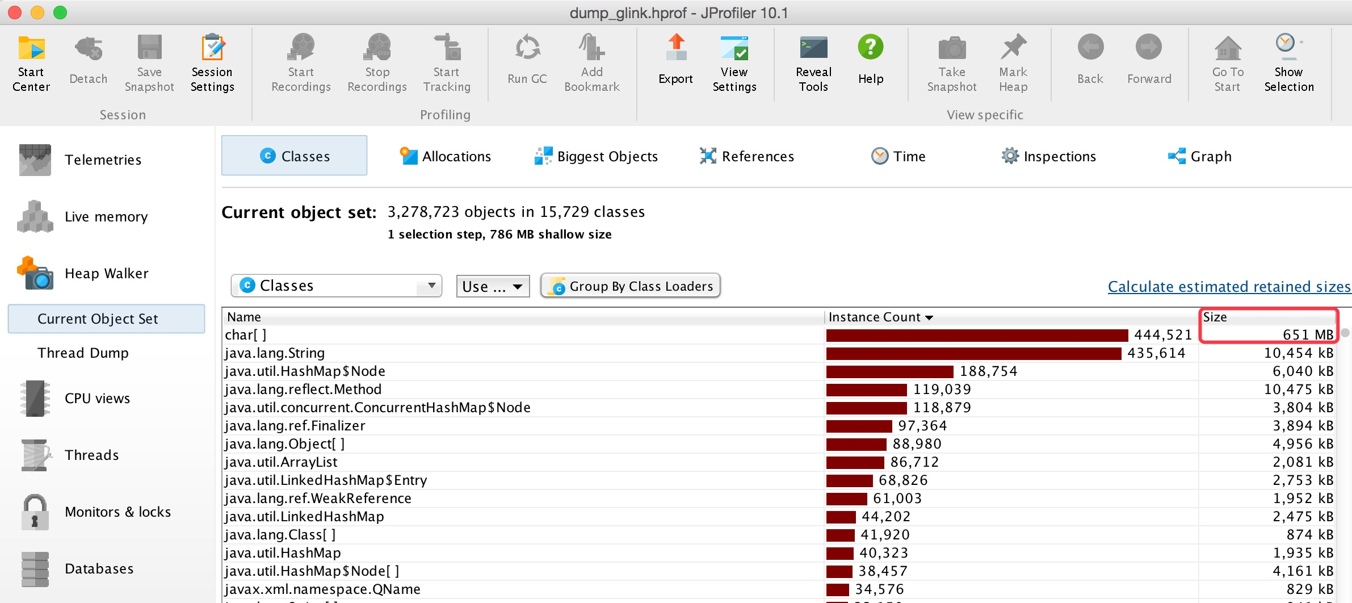Screen dimensions: 1352x603
Task: Expand the Classes aggregation dropdown
Action: click(x=337, y=286)
